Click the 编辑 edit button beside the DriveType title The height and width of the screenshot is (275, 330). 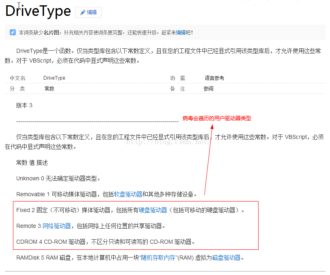(88, 12)
